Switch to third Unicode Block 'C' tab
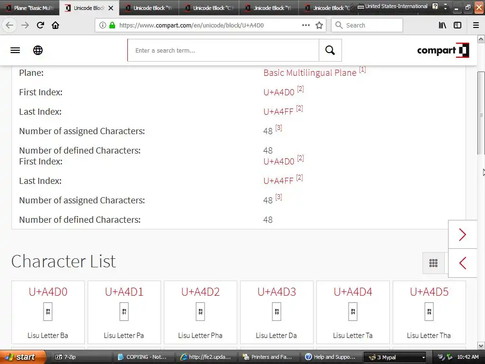The height and width of the screenshot is (364, 485). coord(209,8)
